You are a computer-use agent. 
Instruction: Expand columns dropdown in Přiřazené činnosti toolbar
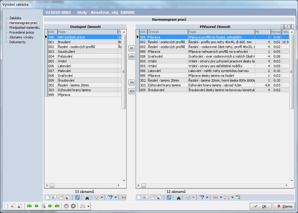pos(221,198)
